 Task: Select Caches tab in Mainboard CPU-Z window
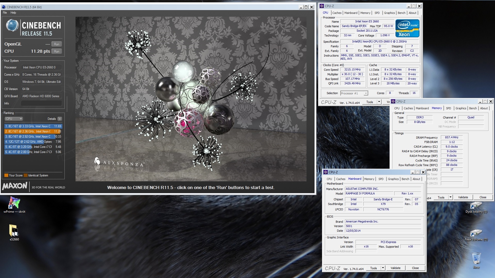click(341, 179)
